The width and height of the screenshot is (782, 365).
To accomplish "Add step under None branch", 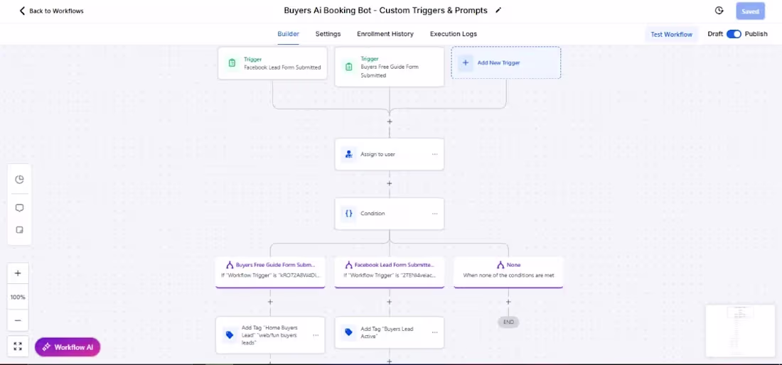I will point(508,302).
